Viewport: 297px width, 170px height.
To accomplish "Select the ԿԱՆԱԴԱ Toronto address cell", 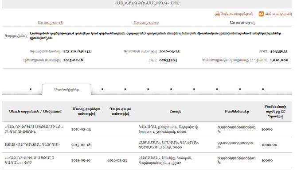I will 169,129.
